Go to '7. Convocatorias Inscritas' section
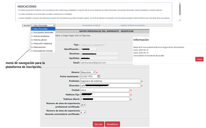This screenshot has height=128, width=206. pos(43,51)
